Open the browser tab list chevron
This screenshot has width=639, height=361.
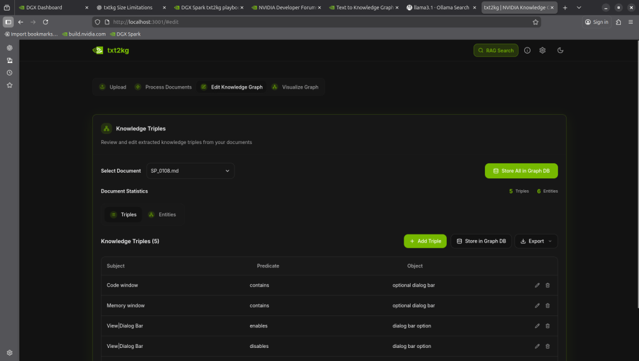579,7
